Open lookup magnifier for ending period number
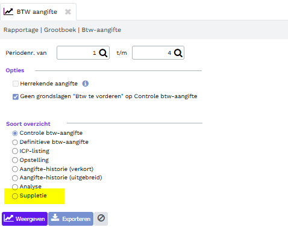Screen dimensions: 288x242 point(178,53)
